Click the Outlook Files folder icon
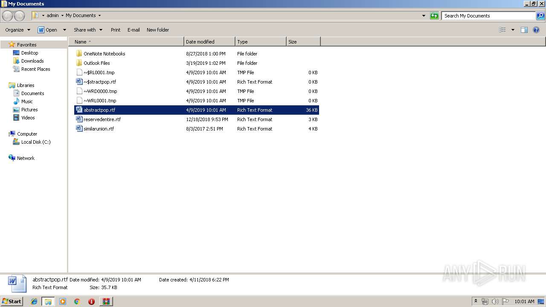 [79, 63]
